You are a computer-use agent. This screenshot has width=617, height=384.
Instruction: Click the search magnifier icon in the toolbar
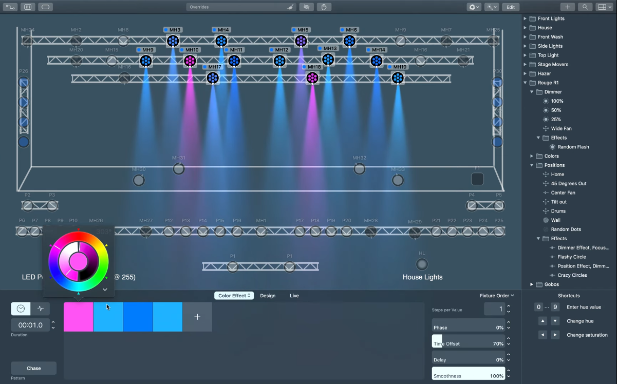pyautogui.click(x=585, y=7)
